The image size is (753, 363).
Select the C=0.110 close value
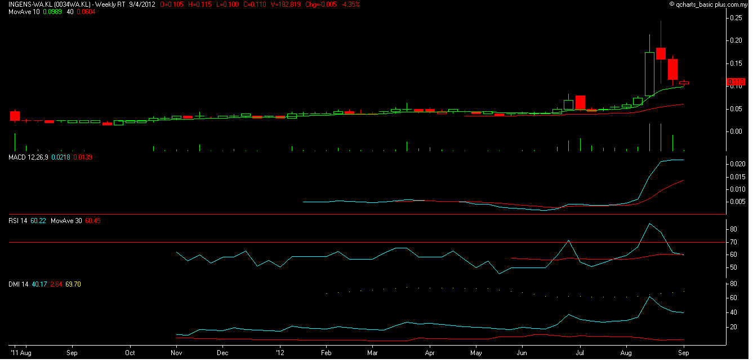coord(255,4)
